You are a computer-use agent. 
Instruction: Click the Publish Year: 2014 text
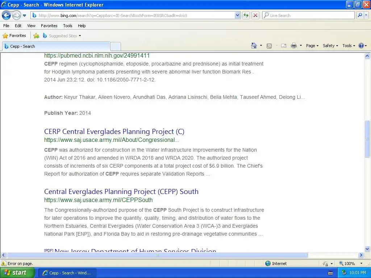click(67, 113)
